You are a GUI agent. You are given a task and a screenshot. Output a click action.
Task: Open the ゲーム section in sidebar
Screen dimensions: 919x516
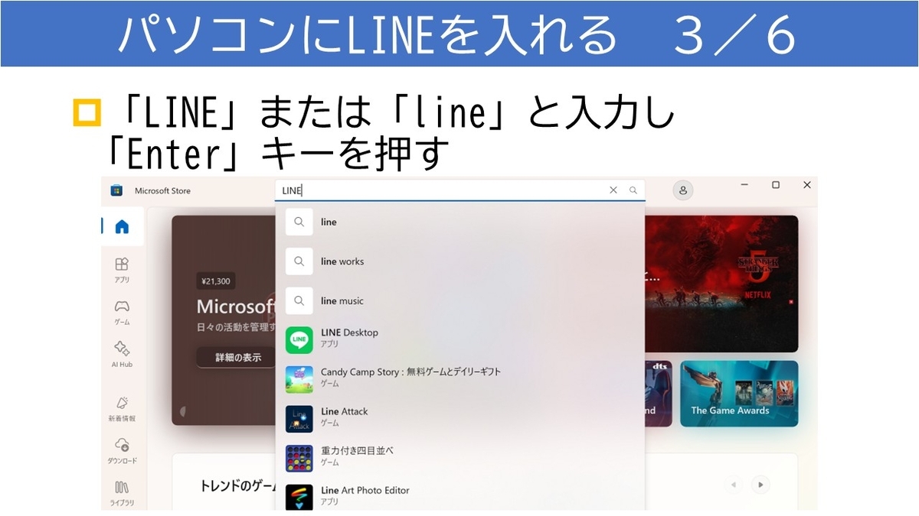pos(122,312)
